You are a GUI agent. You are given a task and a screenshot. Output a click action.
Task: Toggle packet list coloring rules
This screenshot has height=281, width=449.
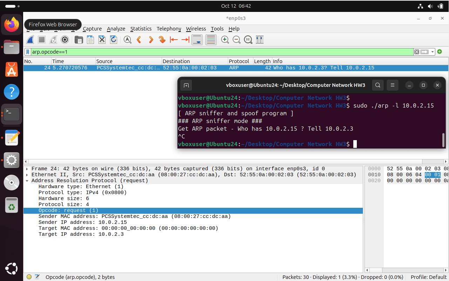(x=211, y=40)
